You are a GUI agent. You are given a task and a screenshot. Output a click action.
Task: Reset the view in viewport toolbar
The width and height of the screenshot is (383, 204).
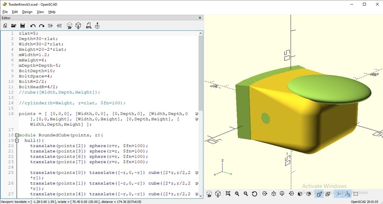255,194
